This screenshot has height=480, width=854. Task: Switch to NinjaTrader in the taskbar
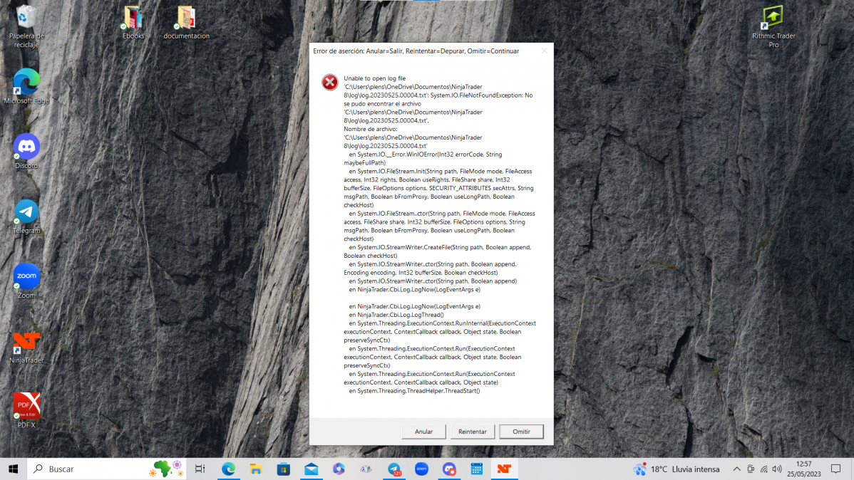[x=504, y=469]
